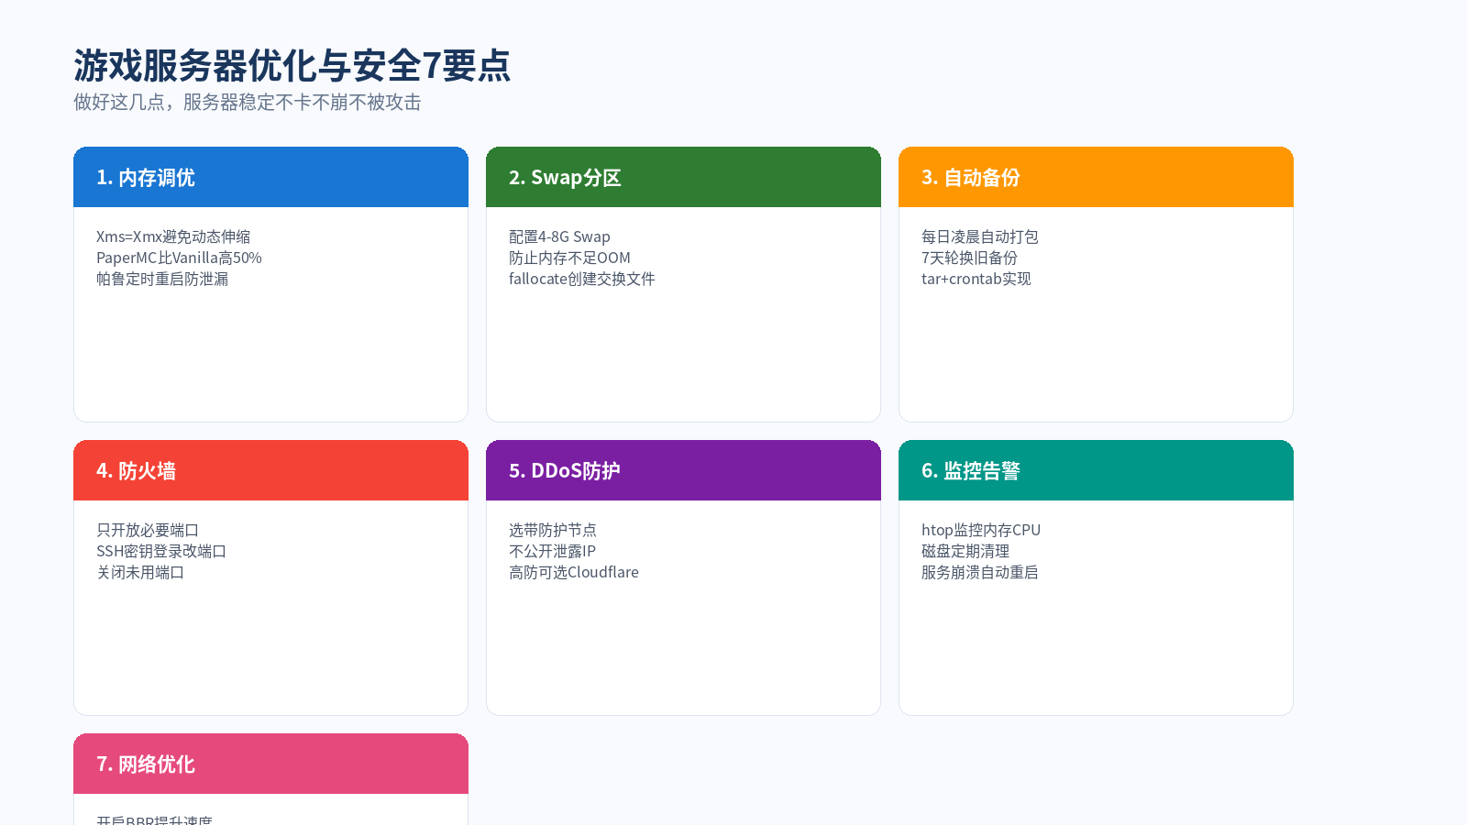Click the line 防止内存不足OOM
The image size is (1467, 825).
(x=569, y=258)
